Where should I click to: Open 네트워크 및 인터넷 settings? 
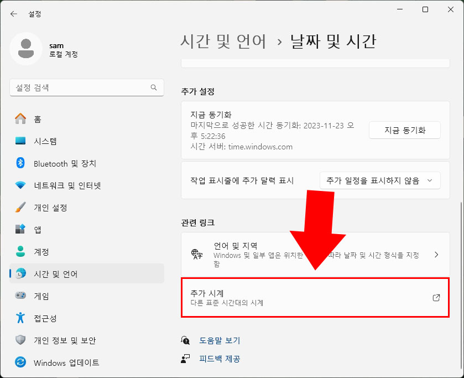pos(20,185)
